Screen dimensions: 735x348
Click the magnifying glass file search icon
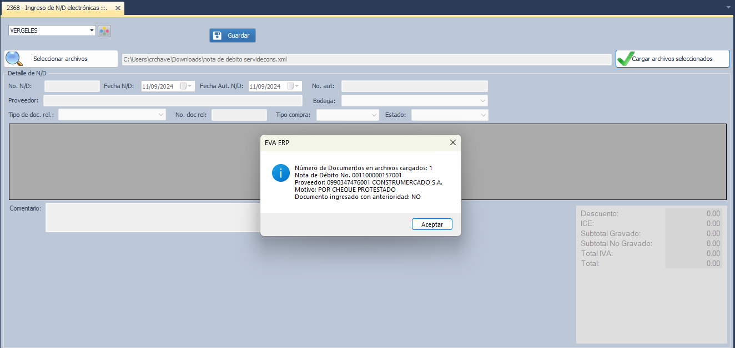[14, 59]
